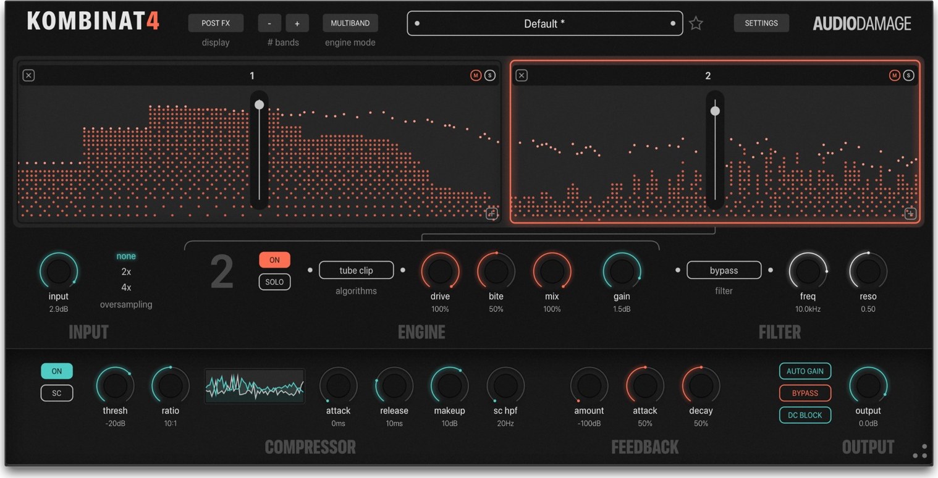
Task: Decrease number of bands with minus button
Action: click(269, 23)
